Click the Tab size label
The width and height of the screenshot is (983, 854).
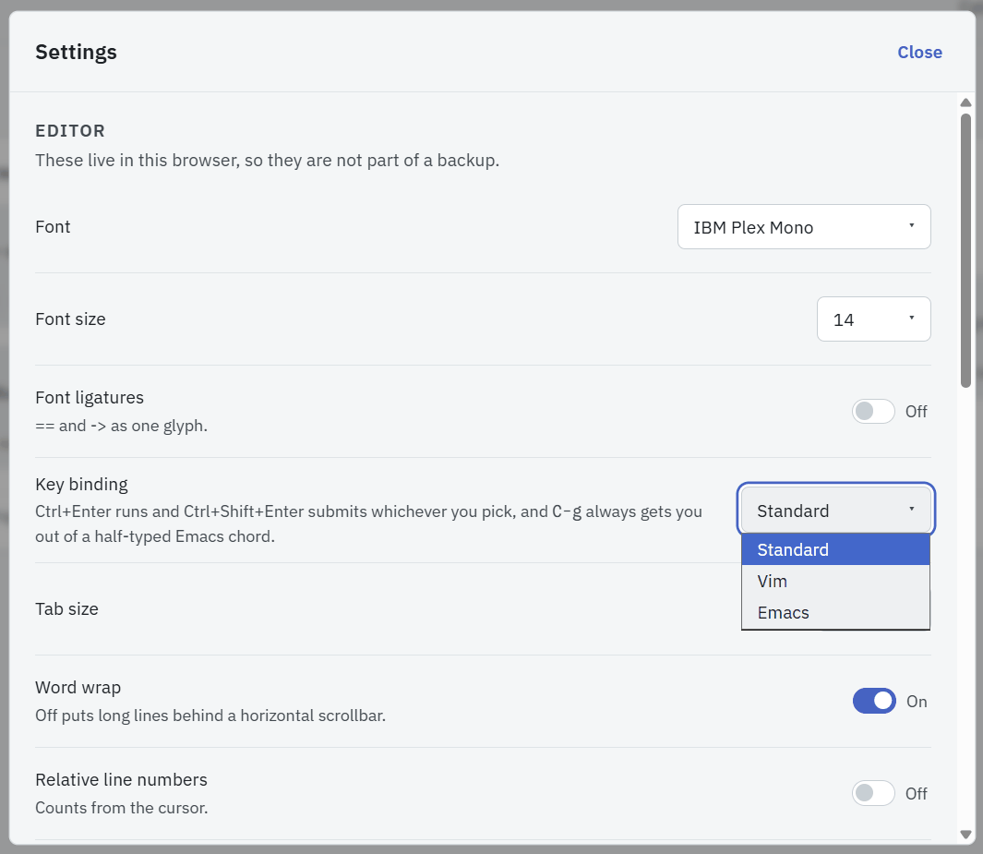tap(66, 608)
